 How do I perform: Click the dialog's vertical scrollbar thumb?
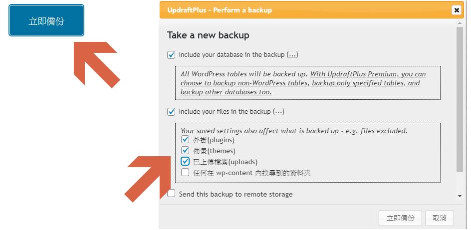tap(459, 100)
